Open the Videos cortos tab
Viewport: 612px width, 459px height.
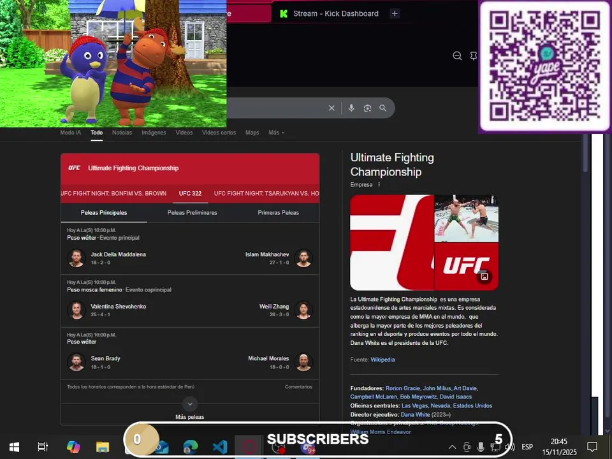(219, 133)
